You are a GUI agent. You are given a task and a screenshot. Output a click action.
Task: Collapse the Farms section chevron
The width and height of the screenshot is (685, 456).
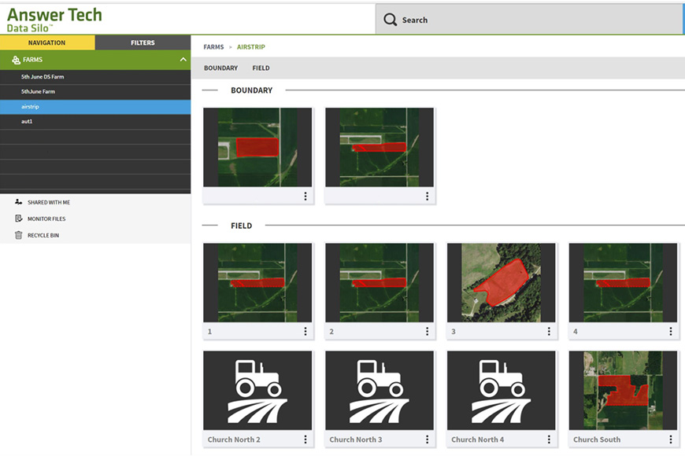point(183,60)
